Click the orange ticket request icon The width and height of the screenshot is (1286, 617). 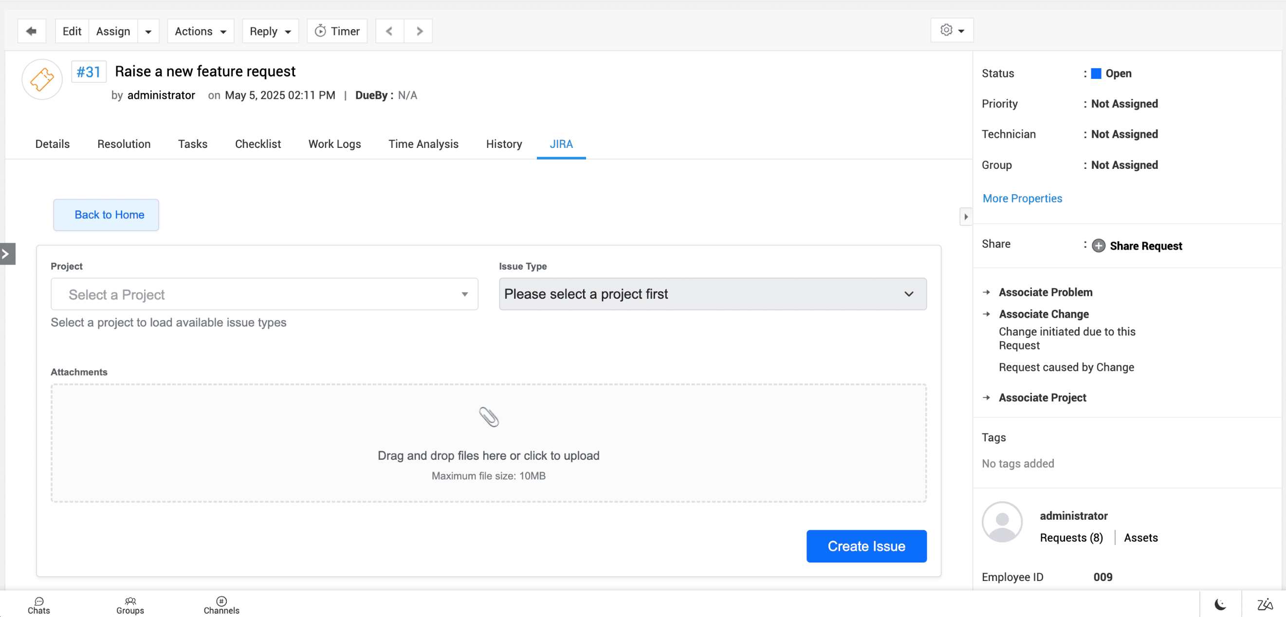point(42,79)
